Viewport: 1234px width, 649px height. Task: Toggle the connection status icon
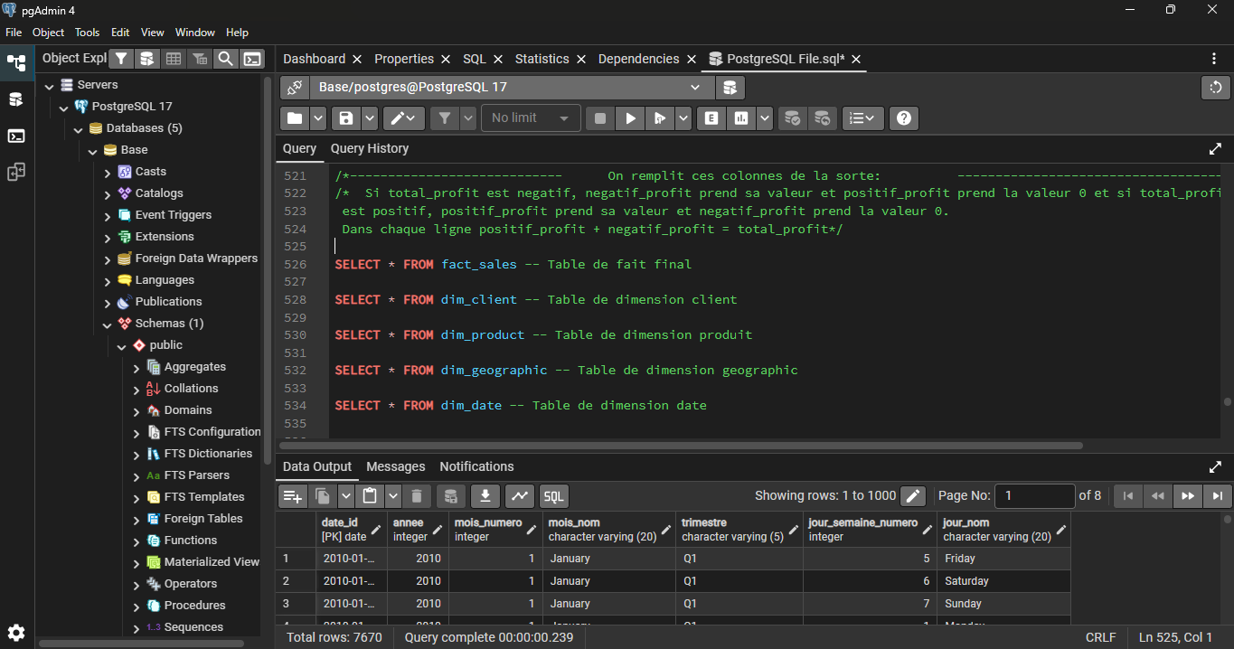[x=295, y=88]
